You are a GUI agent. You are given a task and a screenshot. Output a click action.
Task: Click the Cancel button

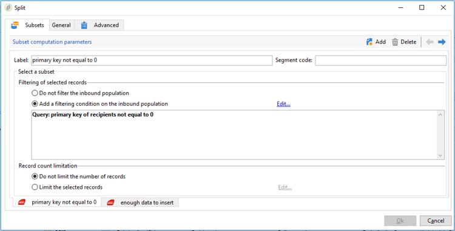tap(436, 221)
